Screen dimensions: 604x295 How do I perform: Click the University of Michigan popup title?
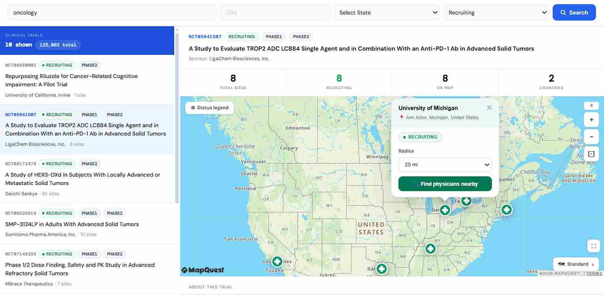pos(428,108)
